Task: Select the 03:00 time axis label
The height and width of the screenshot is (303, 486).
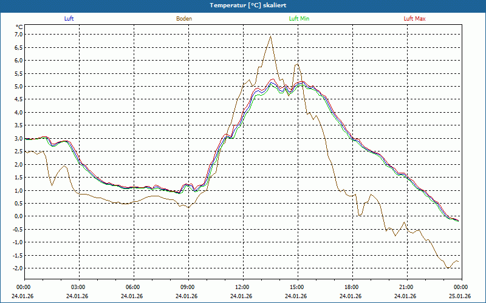Action: [78, 287]
